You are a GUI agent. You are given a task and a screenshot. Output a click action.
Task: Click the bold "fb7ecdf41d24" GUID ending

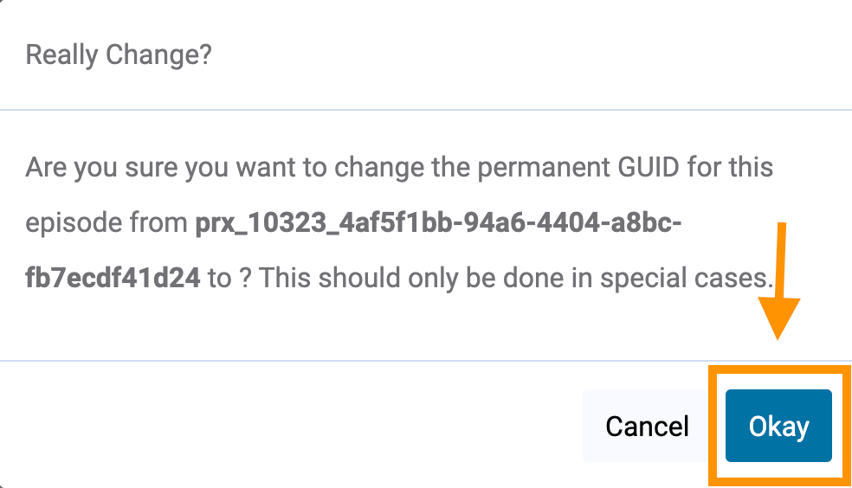[113, 279]
